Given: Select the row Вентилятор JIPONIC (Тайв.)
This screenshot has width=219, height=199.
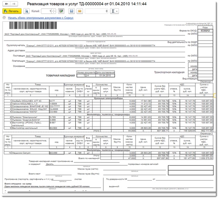Looking at the screenshot, I should [108, 124].
